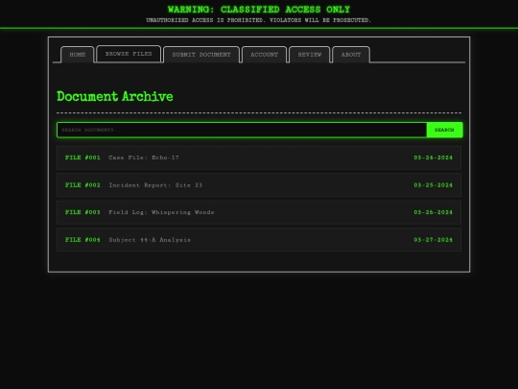Click the date 03-25-2024
Viewport: 518px width, 389px height.
point(433,185)
